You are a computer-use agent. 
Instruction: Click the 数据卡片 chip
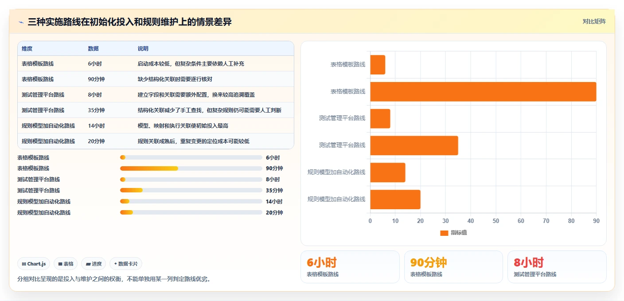pos(126,264)
